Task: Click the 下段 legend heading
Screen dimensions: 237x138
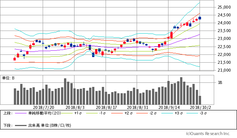Action: pyautogui.click(x=7, y=125)
